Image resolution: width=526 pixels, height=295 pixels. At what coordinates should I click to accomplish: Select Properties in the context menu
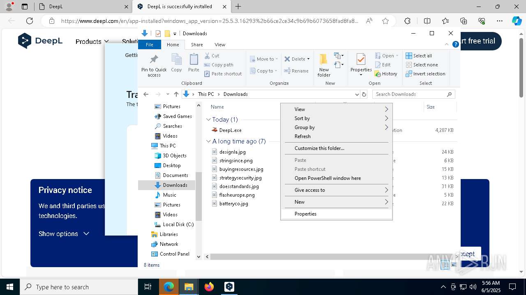(x=337, y=214)
